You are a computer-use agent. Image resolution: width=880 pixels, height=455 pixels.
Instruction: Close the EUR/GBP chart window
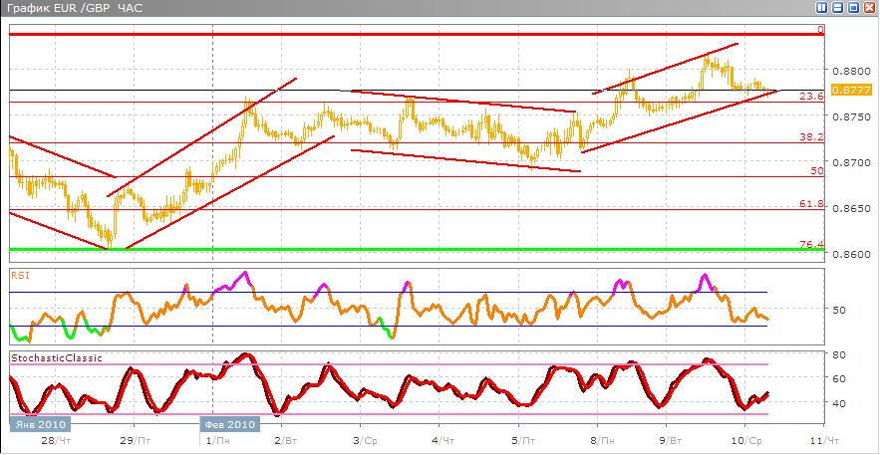click(870, 7)
